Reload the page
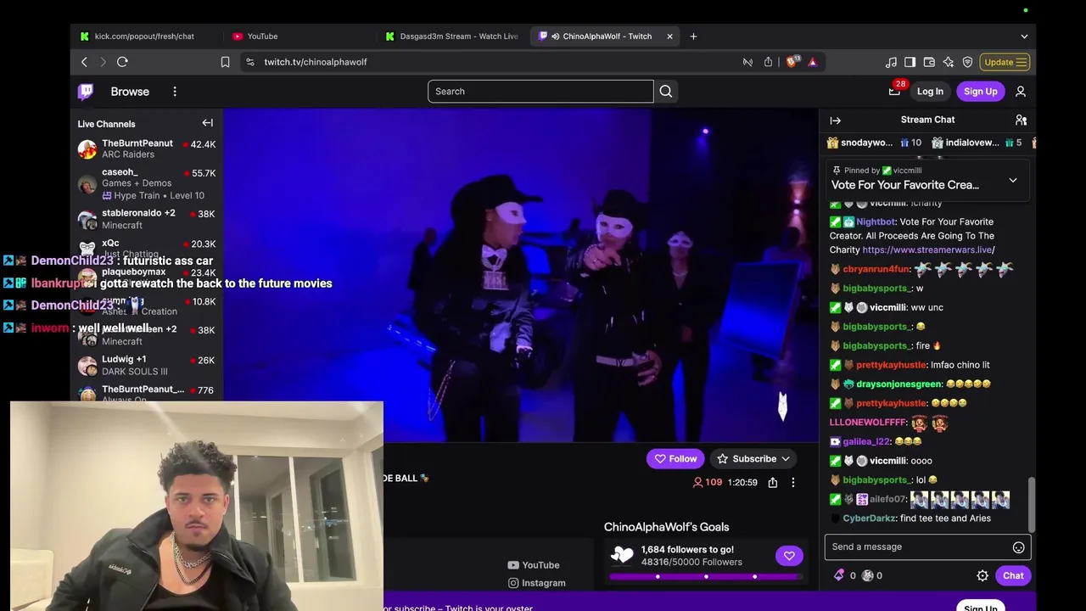The width and height of the screenshot is (1086, 611). tap(122, 62)
